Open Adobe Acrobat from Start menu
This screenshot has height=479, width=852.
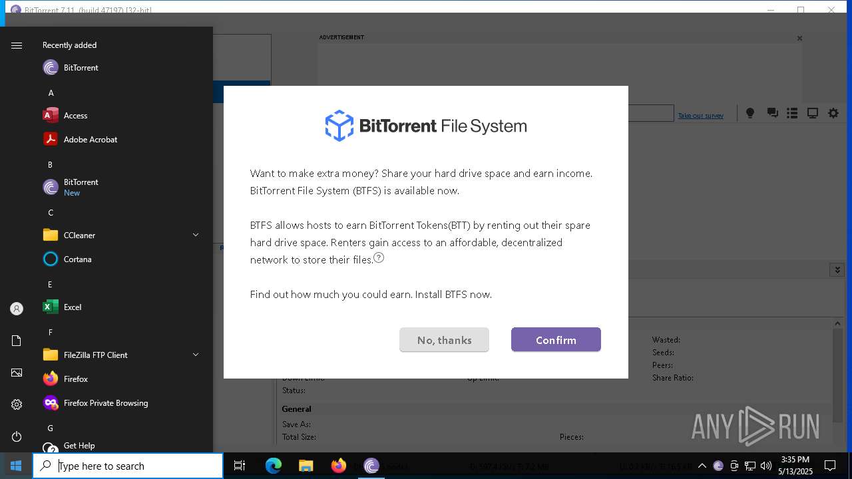point(123,139)
